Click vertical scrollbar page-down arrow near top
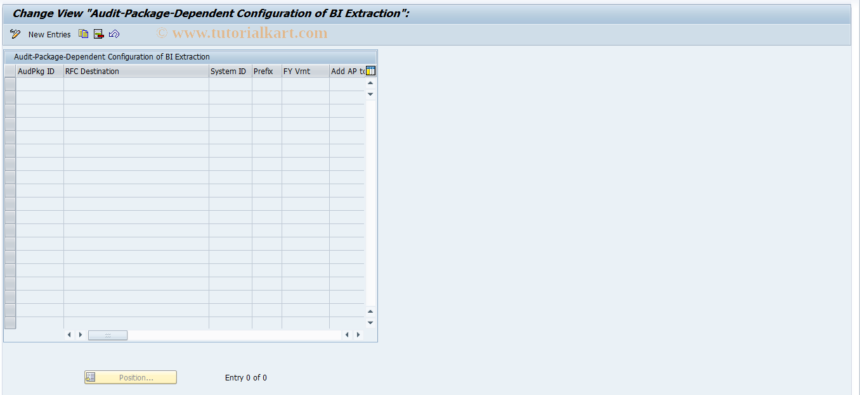The image size is (860, 395). (x=370, y=94)
